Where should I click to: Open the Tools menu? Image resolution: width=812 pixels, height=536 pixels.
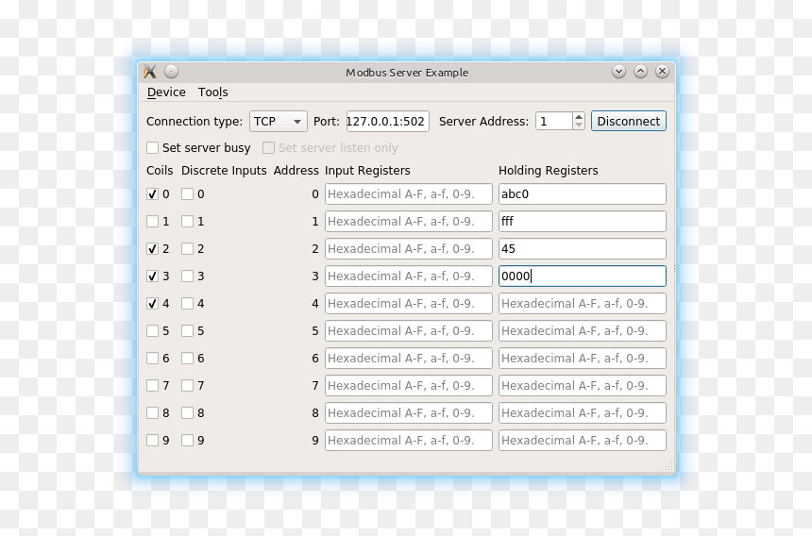pyautogui.click(x=212, y=92)
